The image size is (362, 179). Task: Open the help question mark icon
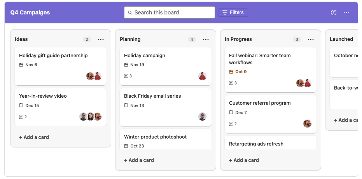[333, 12]
